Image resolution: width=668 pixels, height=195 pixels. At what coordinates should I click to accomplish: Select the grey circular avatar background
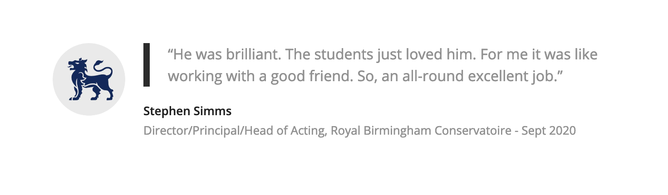point(89,79)
